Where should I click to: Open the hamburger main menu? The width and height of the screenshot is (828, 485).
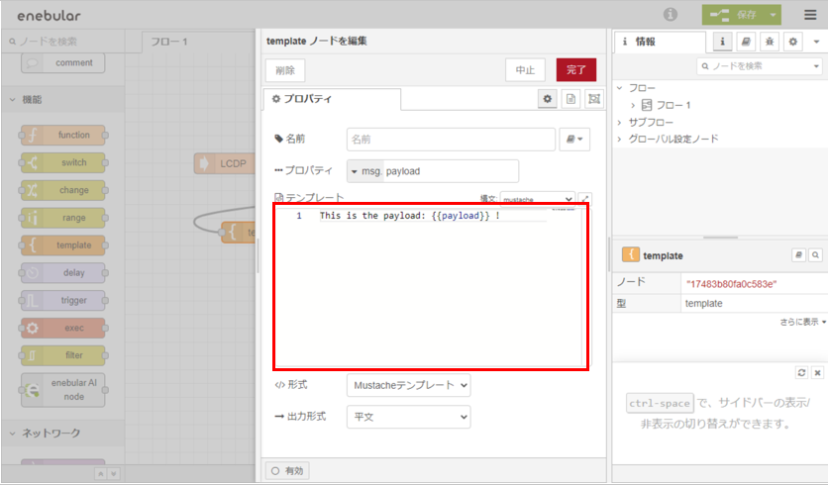coord(810,15)
